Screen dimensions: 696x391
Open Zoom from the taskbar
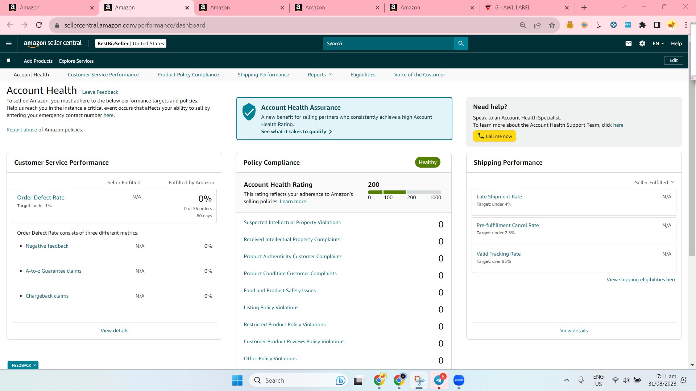click(x=459, y=380)
